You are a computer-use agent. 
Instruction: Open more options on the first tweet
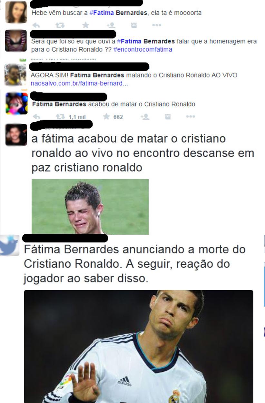click(157, 25)
